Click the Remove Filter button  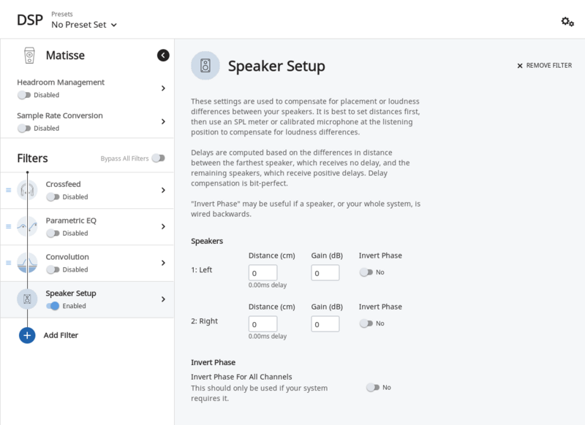(545, 66)
